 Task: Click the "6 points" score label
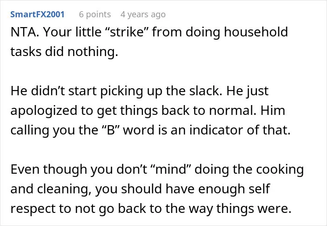pos(95,14)
